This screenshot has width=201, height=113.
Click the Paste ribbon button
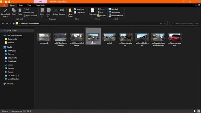20,12
